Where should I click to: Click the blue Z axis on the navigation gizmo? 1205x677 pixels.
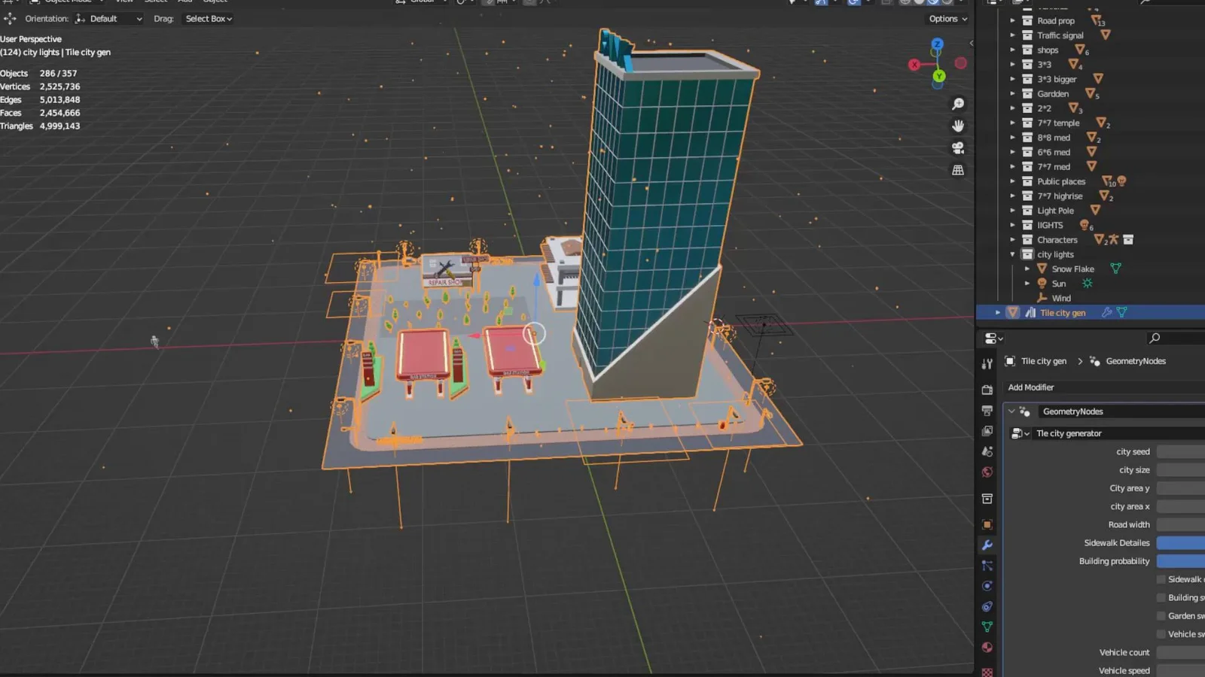pyautogui.click(x=937, y=44)
